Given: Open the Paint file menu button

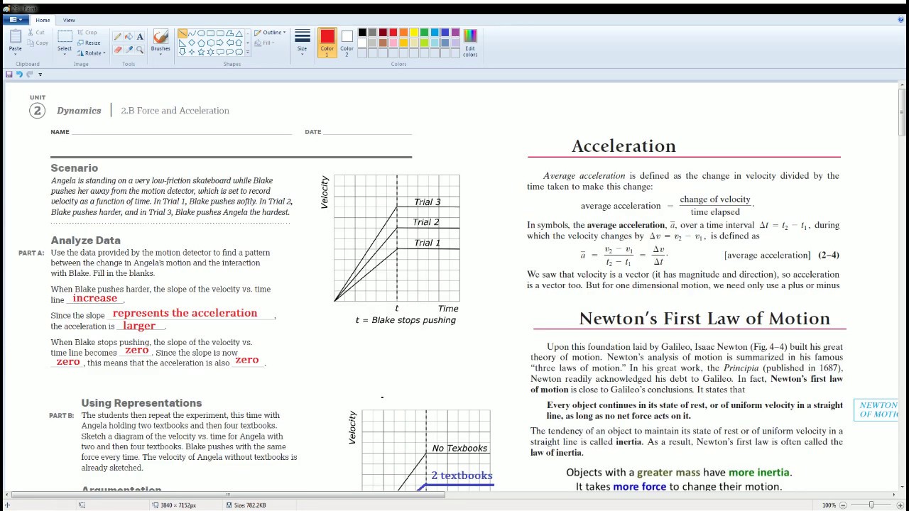Looking at the screenshot, I should click(15, 20).
